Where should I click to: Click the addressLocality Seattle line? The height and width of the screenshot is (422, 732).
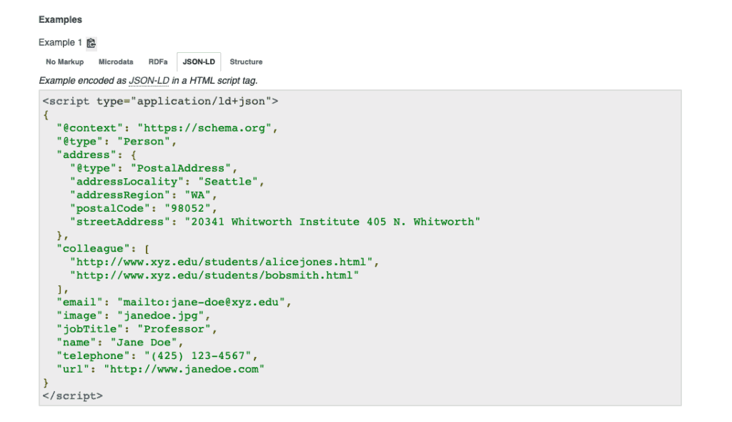[x=167, y=182]
